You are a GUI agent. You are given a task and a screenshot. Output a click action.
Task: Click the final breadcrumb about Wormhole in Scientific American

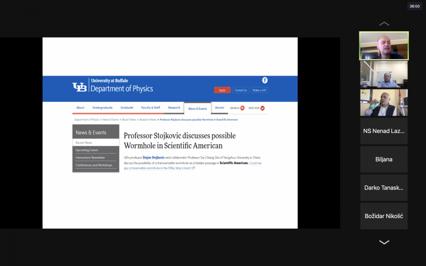[199, 120]
